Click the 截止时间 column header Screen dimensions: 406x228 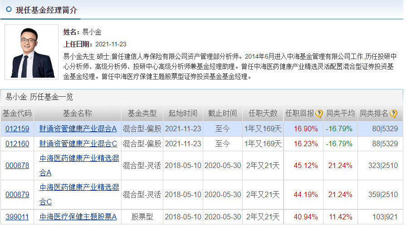(x=222, y=114)
